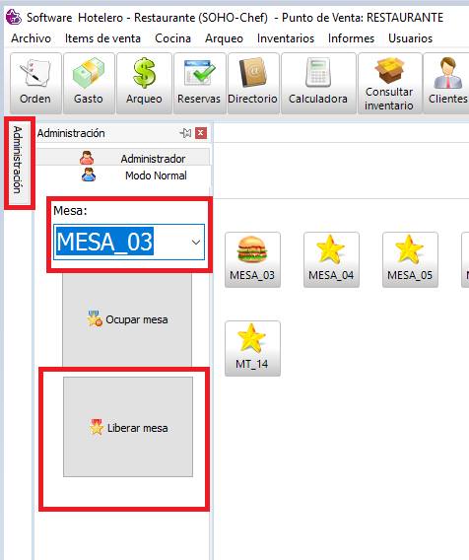469x560 pixels.
Task: Close the Administración panel
Action: coord(201,133)
